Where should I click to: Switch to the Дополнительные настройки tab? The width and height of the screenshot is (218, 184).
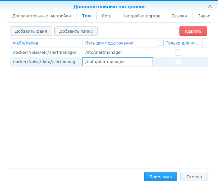[42, 16]
